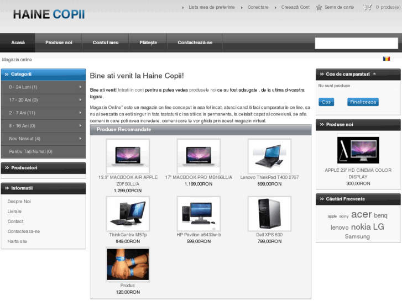Open the 0 produs(e) cart link

pyautogui.click(x=388, y=7)
